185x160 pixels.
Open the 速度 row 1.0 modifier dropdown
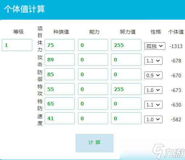point(153,120)
